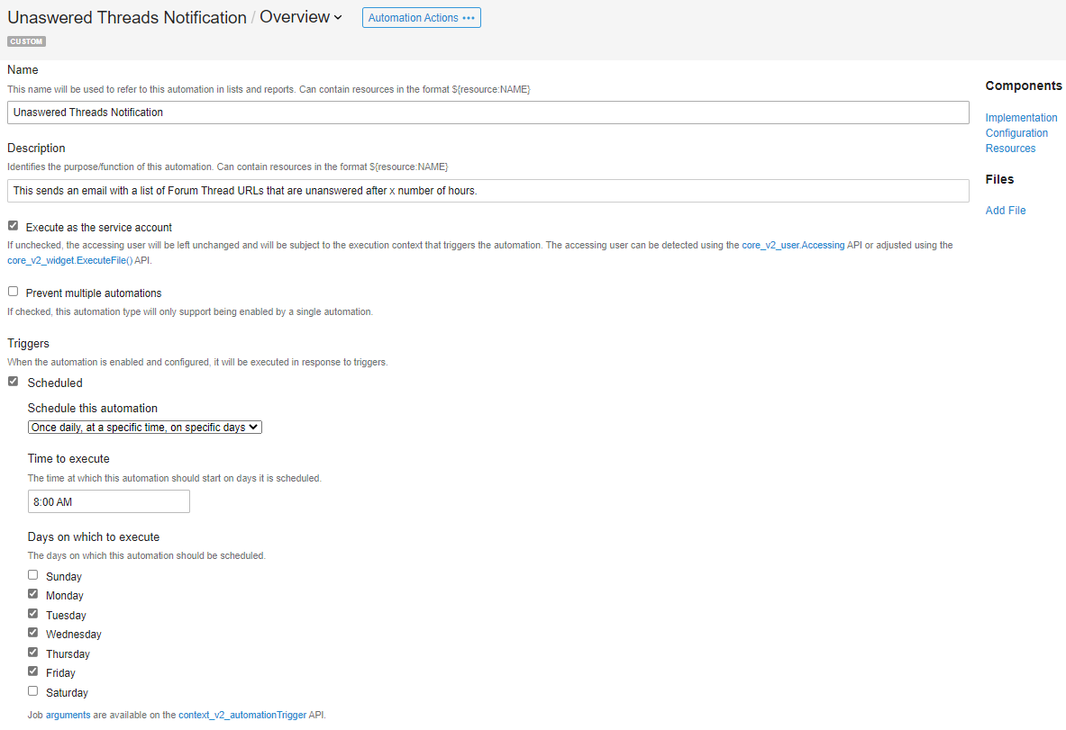1066x730 pixels.
Task: Open the core_v2_widget.ExecuteFile() link
Action: click(70, 261)
